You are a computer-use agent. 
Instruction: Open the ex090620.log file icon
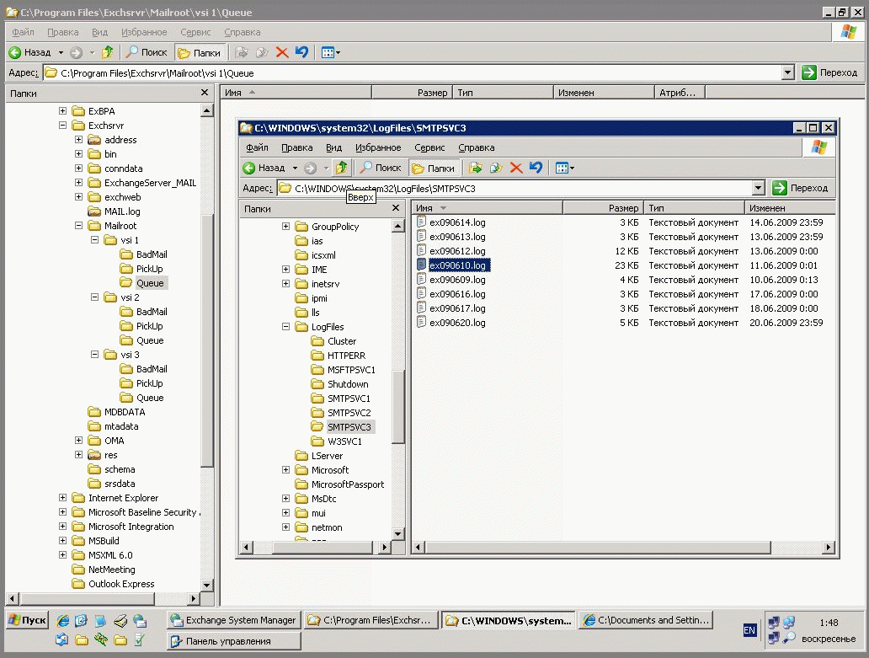click(x=422, y=323)
